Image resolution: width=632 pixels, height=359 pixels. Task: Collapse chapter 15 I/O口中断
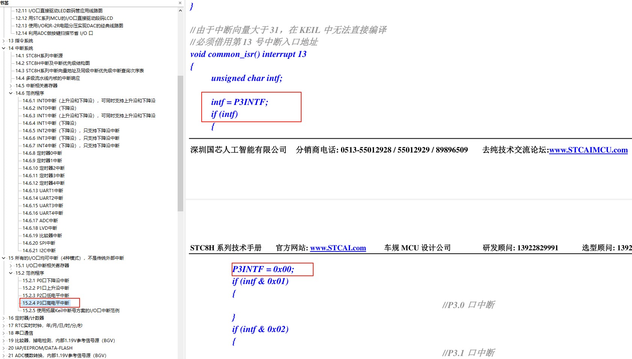4,258
